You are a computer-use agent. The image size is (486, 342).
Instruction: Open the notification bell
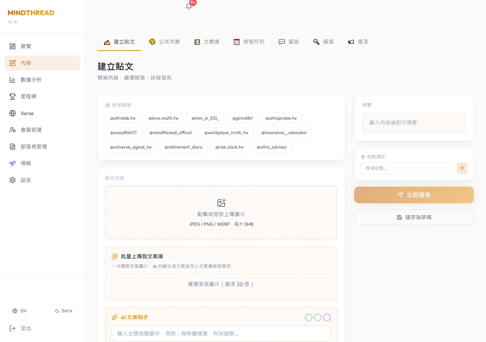tap(189, 6)
